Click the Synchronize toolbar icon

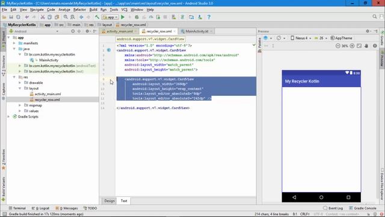[x=18, y=17]
